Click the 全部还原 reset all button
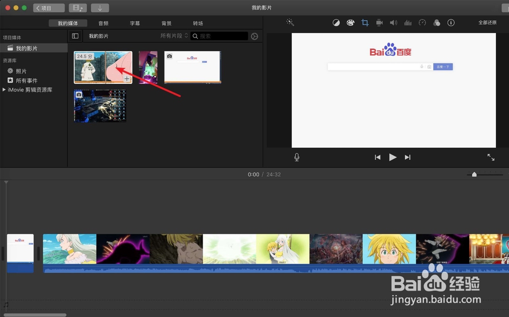Image resolution: width=509 pixels, height=317 pixels. click(487, 22)
